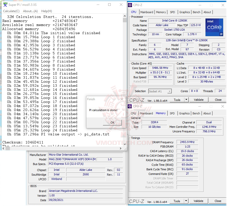
Task: Click scroll down arrow in Super PI log
Action: (125, 144)
